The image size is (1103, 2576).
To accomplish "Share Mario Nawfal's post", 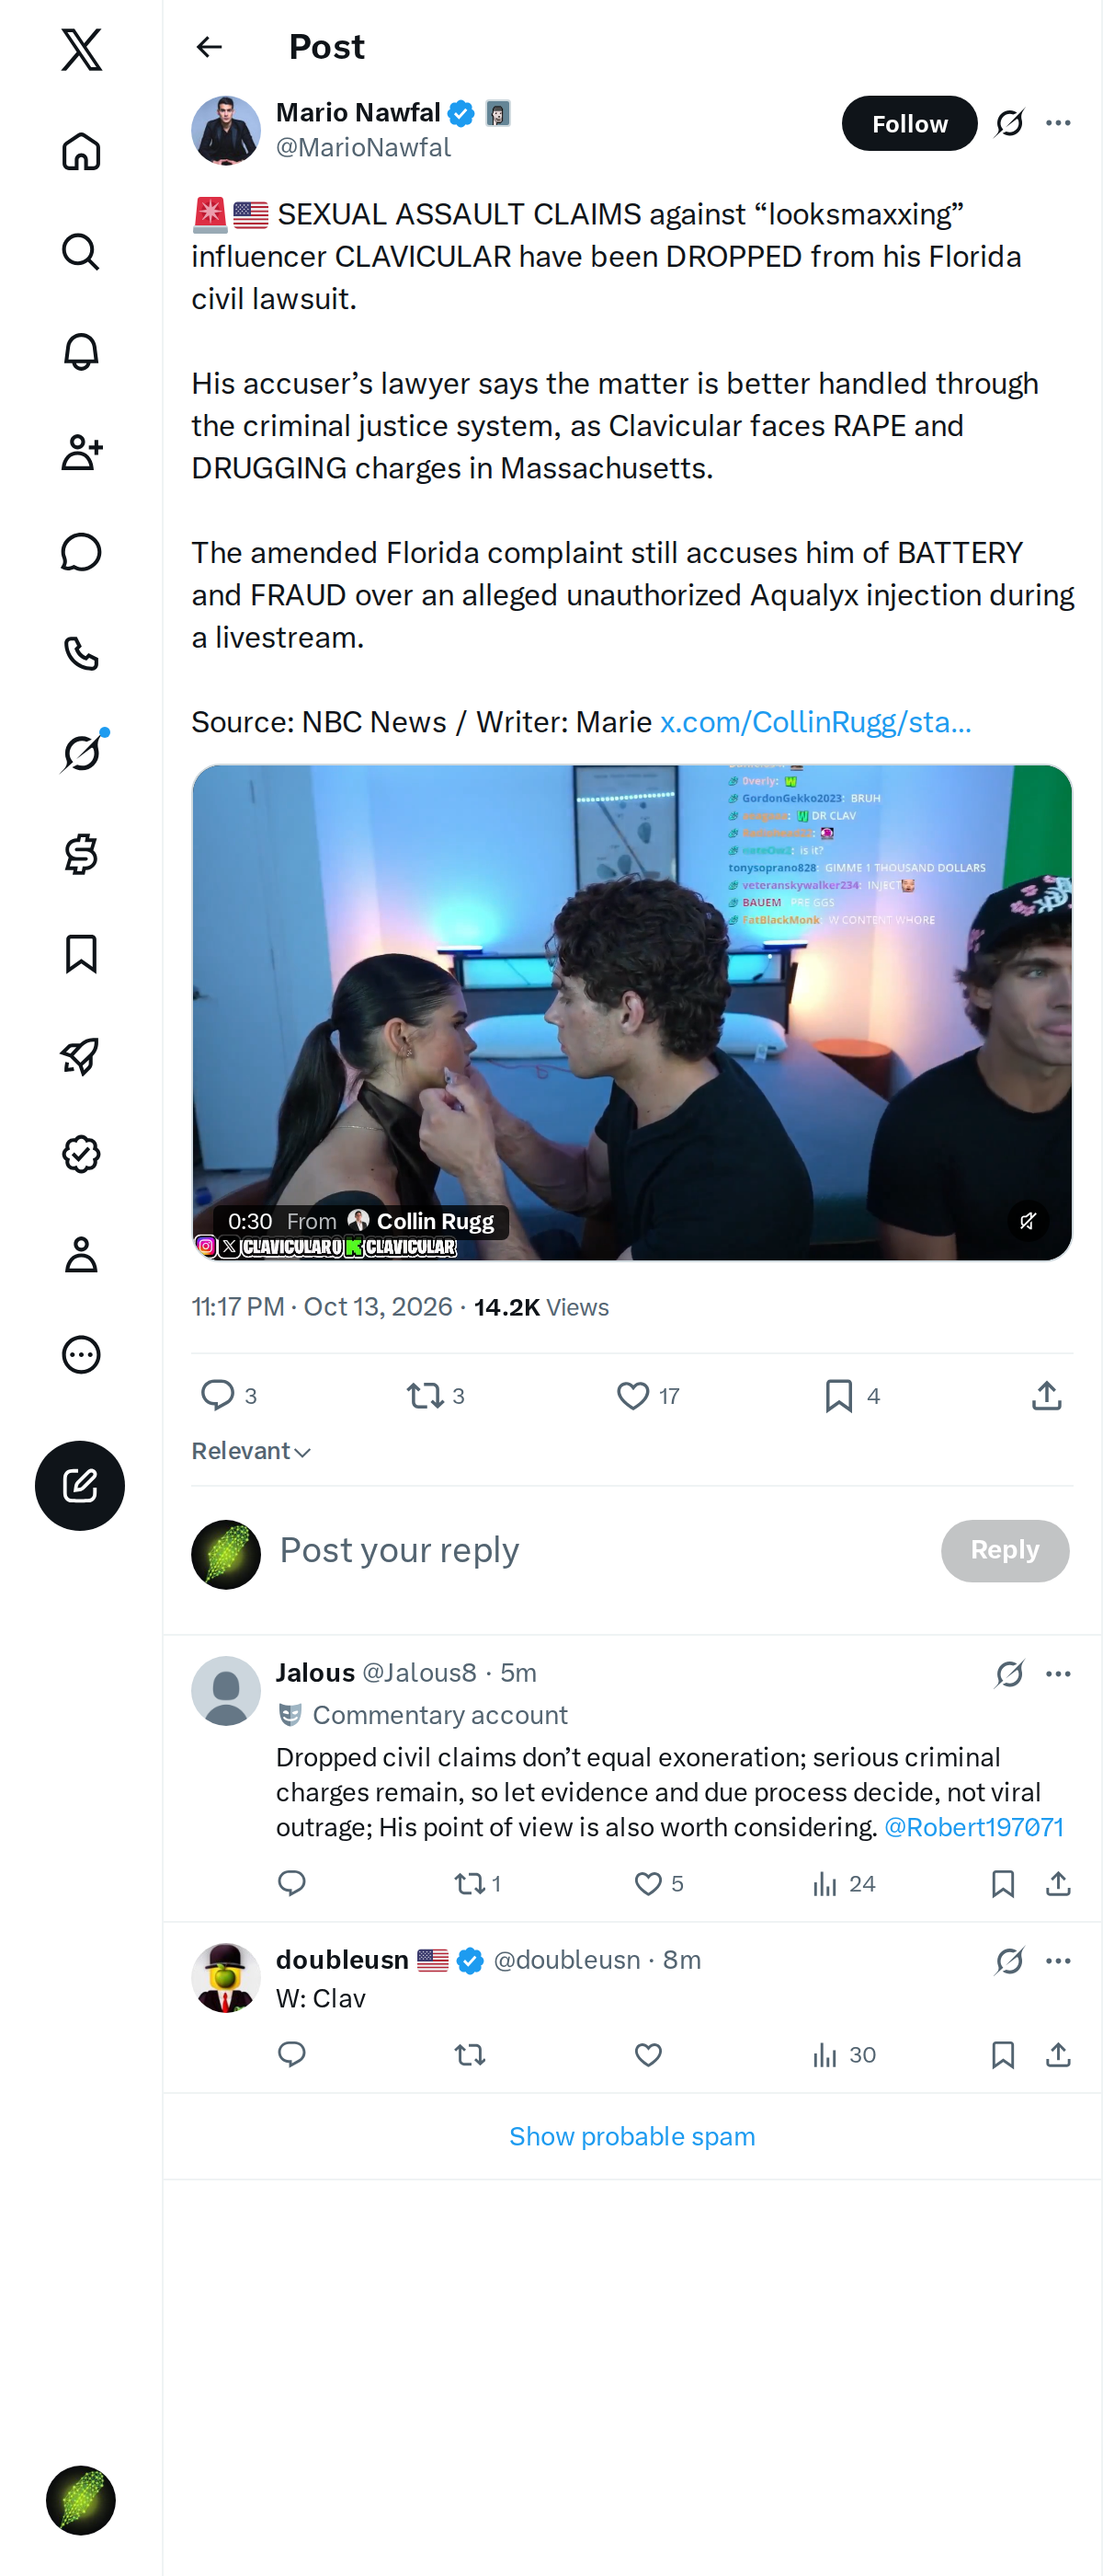I will (x=1046, y=1395).
